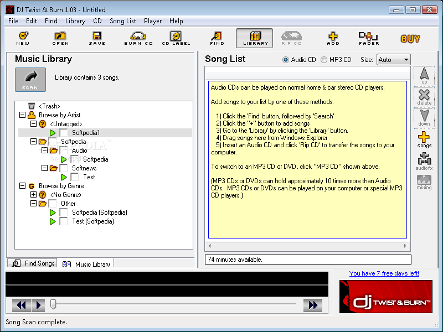443x332 pixels.
Task: Collapse the Other genre node
Action: point(33,204)
